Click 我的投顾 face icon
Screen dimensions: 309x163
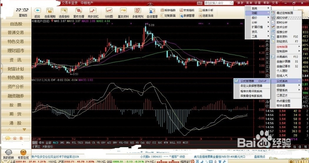tap(8, 153)
